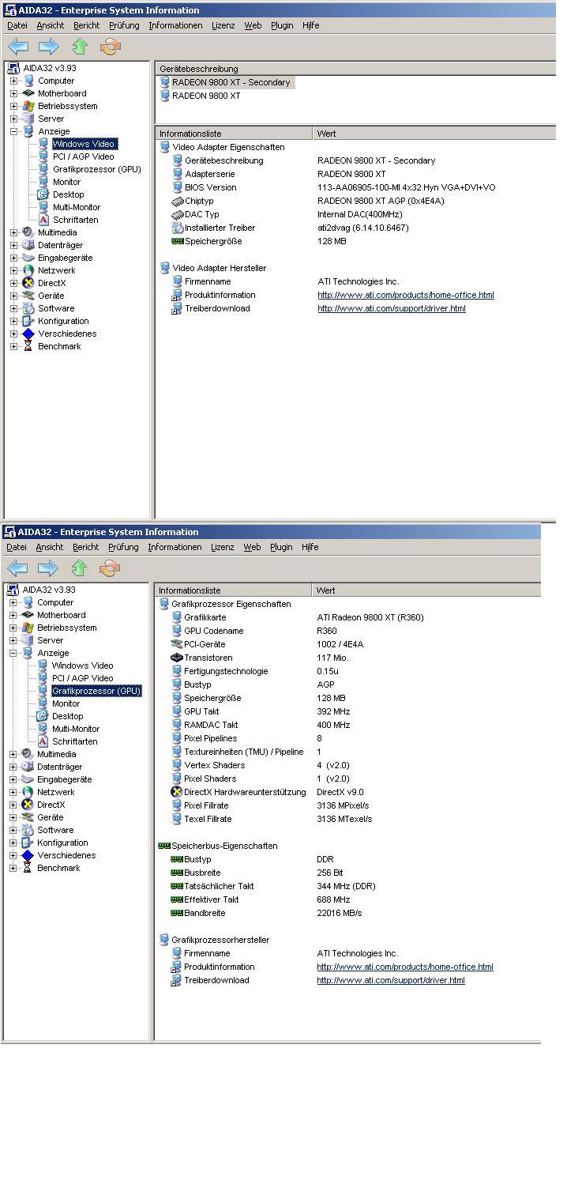Click the Back arrow in the upper window toolbar
This screenshot has height=1184, width=582.
pos(17,47)
